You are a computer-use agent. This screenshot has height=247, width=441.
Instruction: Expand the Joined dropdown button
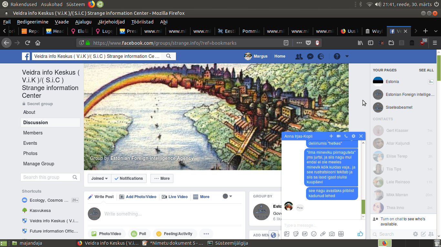pos(99,178)
